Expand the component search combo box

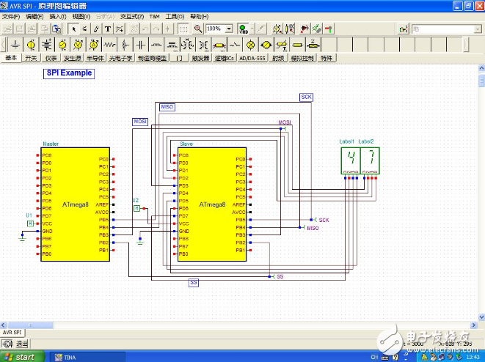477,29
